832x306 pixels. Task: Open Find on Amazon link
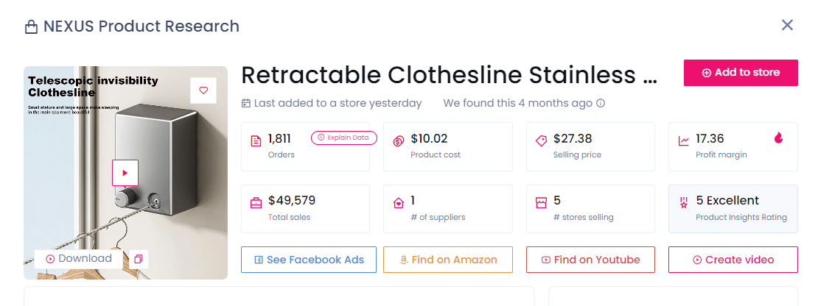[448, 260]
